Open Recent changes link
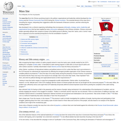Image resolution: width=121 pixels, height=121 pixels. pyautogui.click(x=7, y=40)
